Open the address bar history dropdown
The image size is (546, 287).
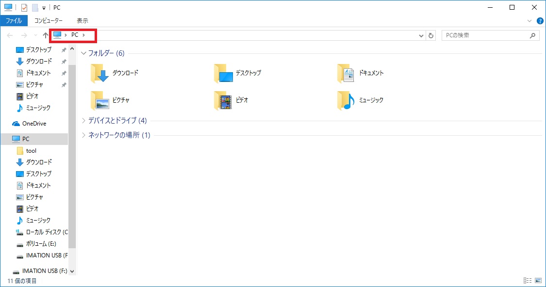point(421,35)
